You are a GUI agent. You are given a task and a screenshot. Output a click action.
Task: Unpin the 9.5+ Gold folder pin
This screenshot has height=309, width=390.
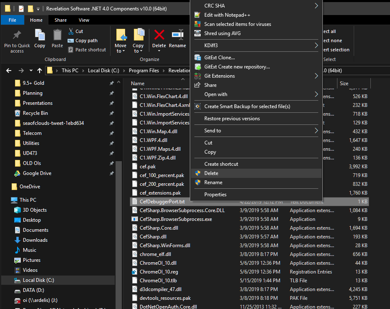pos(112,83)
